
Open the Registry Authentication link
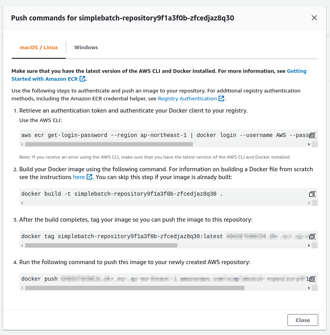click(187, 99)
